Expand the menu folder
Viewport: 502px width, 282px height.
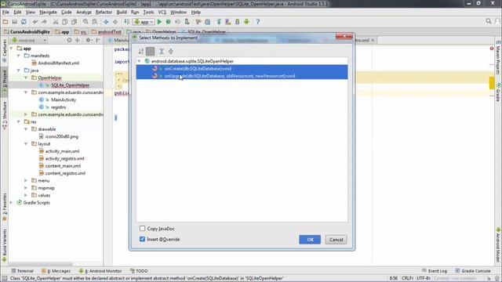point(26,181)
